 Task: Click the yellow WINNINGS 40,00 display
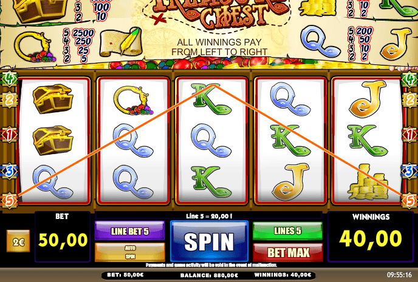coord(371,238)
